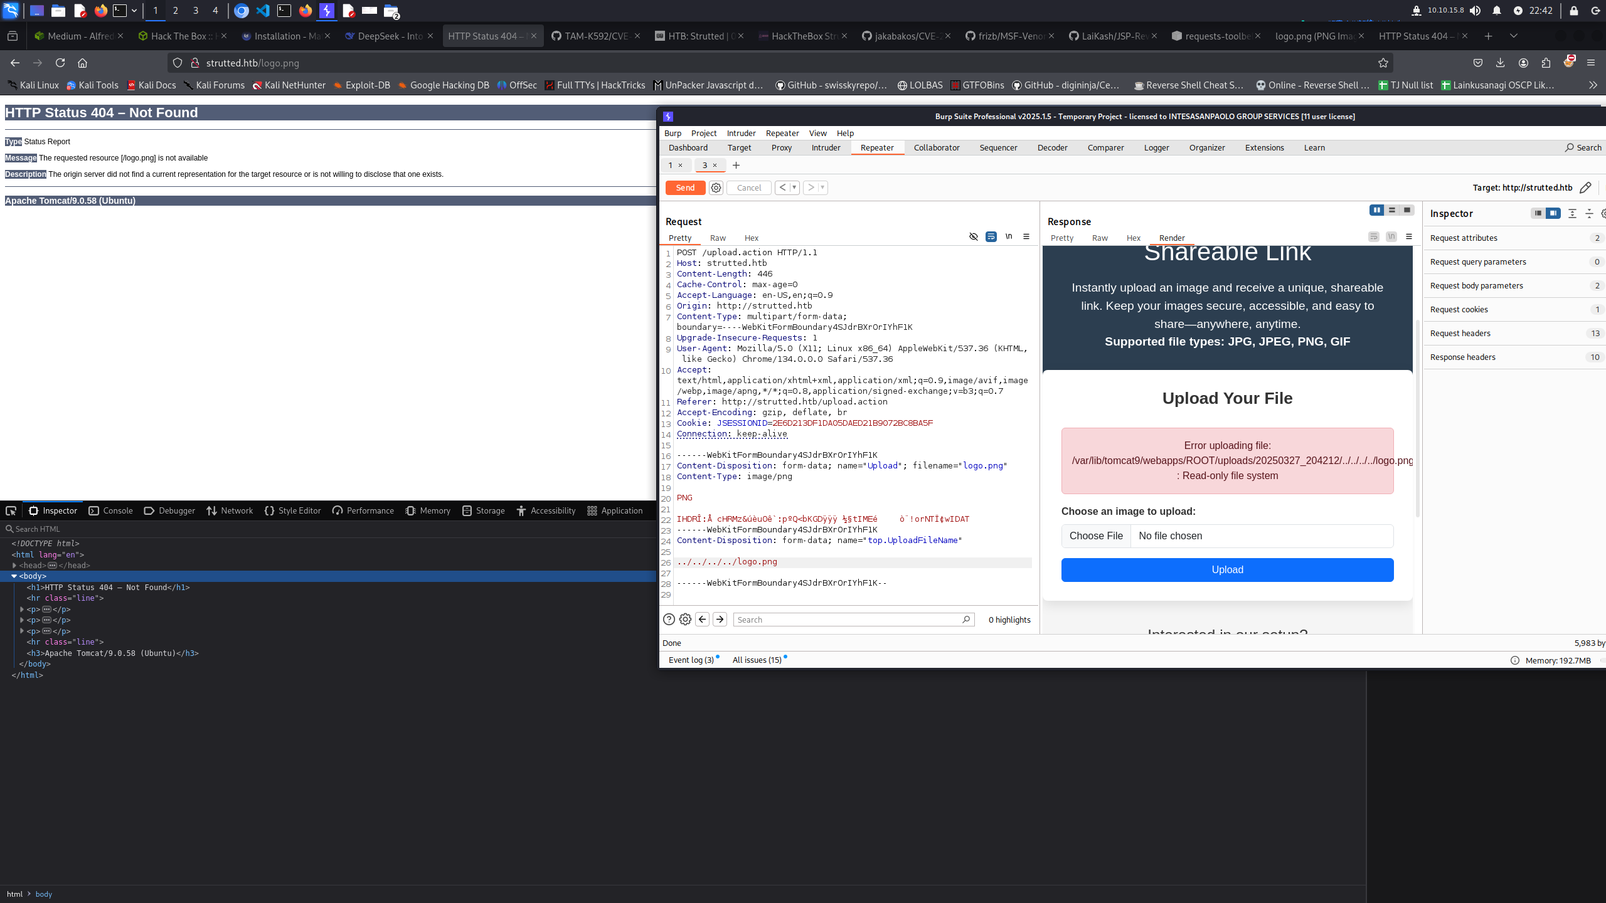
Task: Toggle hide non-printable characters eye icon
Action: (x=974, y=236)
